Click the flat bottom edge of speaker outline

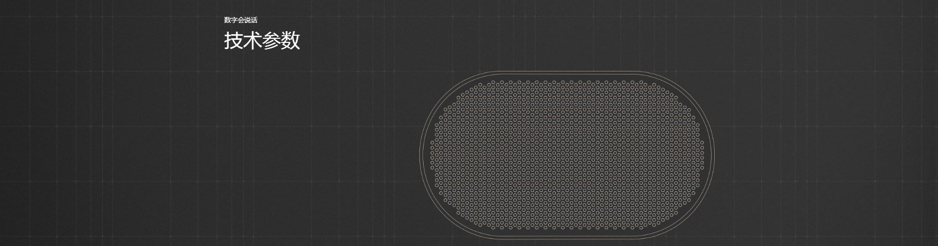click(x=567, y=237)
